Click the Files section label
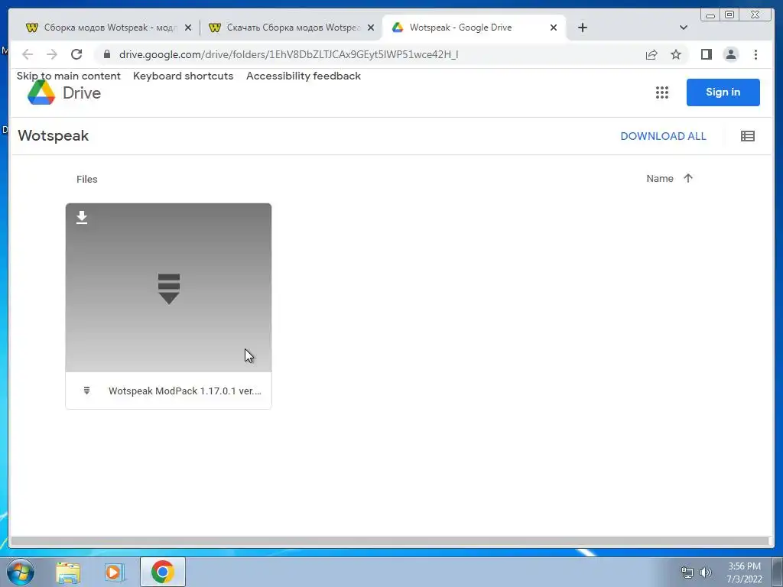This screenshot has height=587, width=783. (87, 179)
